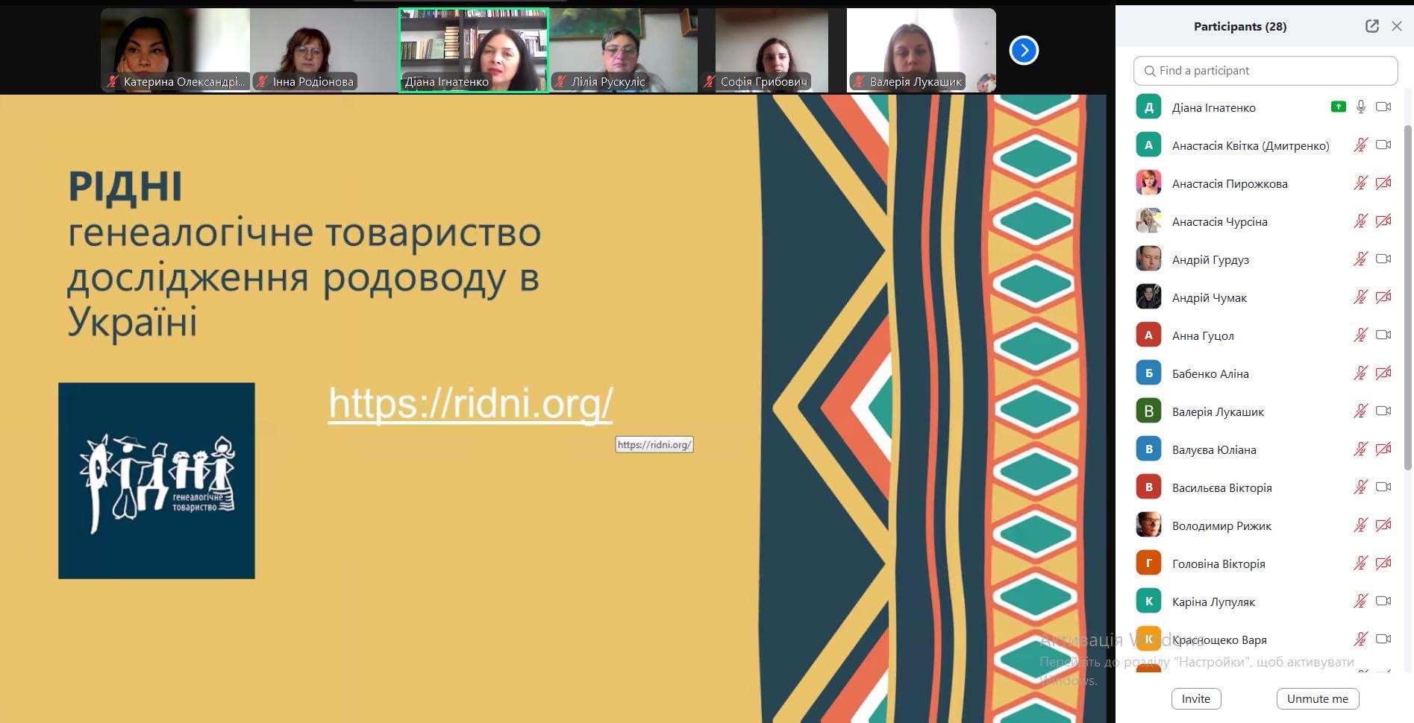Image resolution: width=1414 pixels, height=723 pixels.
Task: Click muted mic icon for Каріна Лупуляк
Action: [x=1361, y=602]
